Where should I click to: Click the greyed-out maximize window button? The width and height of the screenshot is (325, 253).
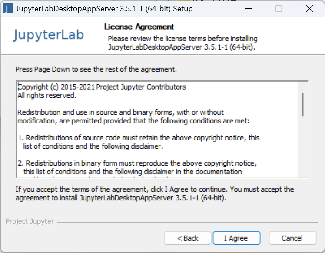click(279, 9)
